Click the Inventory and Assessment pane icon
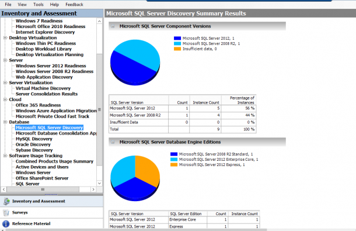This screenshot has width=356, height=231. click(6, 201)
